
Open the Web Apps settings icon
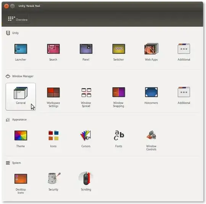(151, 49)
